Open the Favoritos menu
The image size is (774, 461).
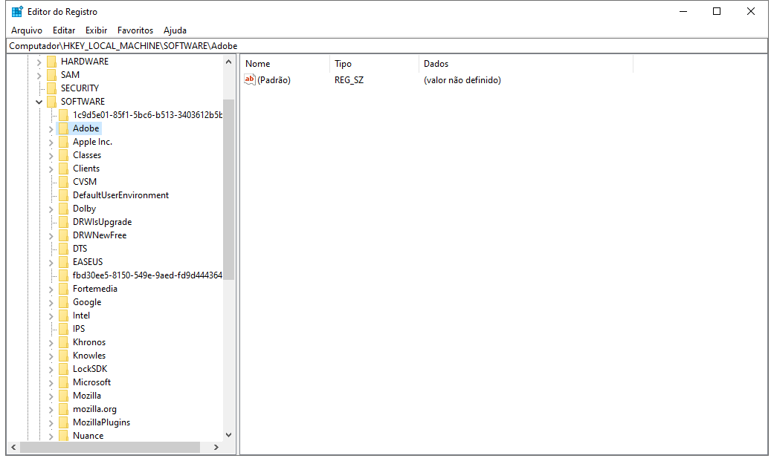(135, 30)
